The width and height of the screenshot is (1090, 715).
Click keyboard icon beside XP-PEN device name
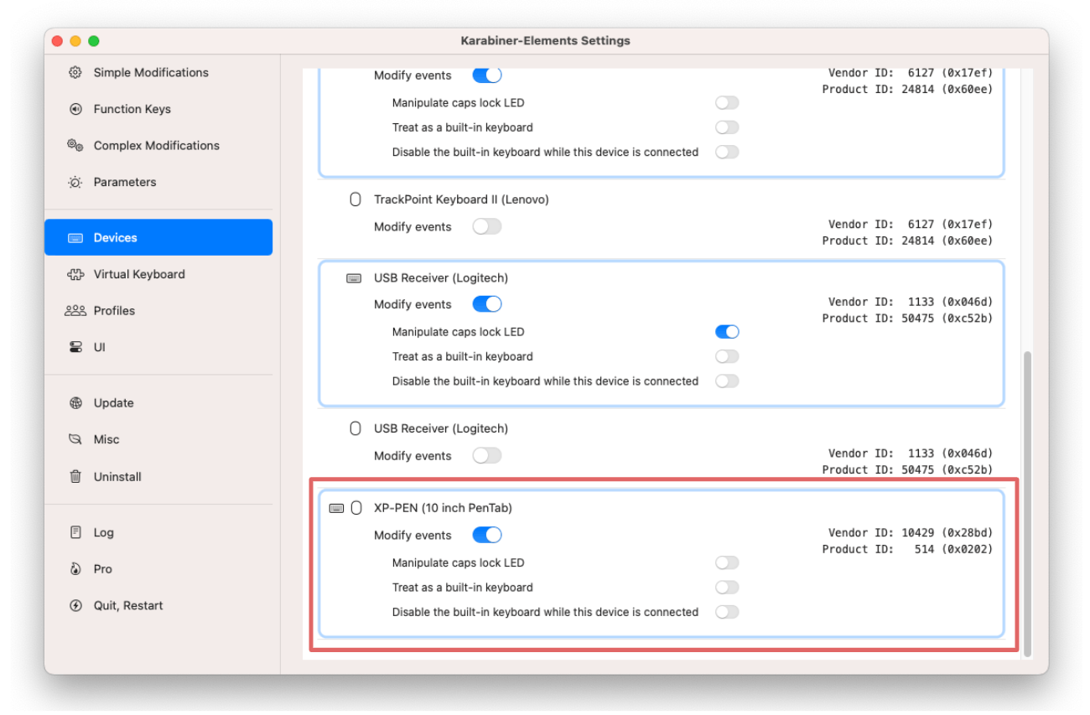tap(337, 508)
